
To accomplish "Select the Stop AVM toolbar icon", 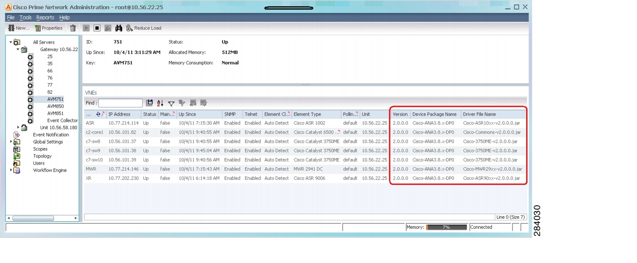I will (97, 28).
